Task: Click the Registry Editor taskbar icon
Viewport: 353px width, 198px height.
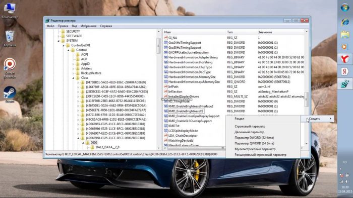Action: click(344, 84)
